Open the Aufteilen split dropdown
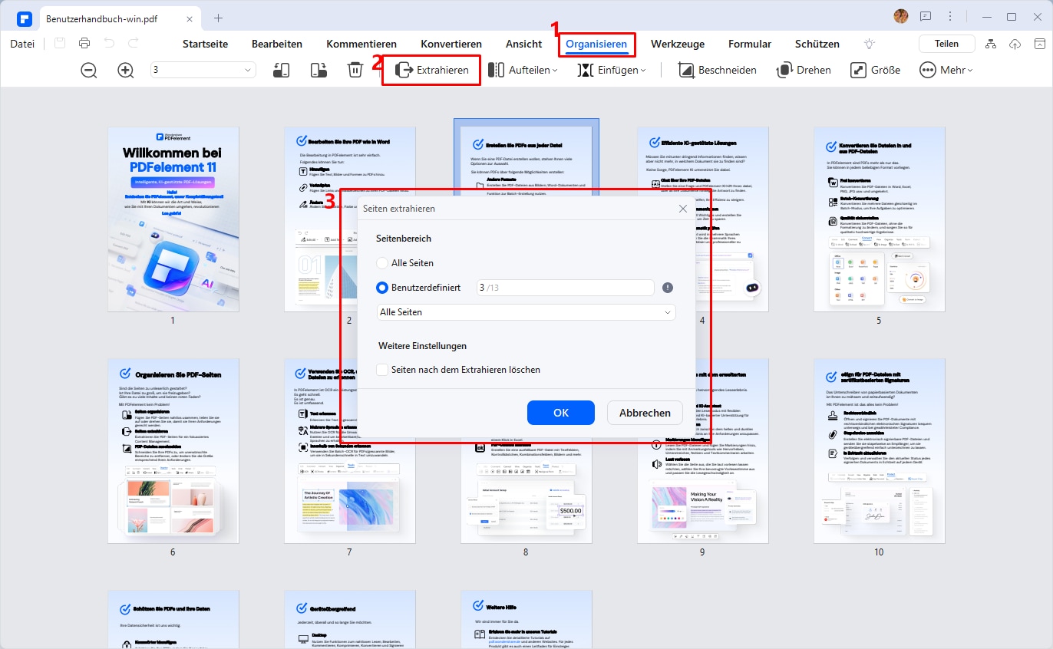The width and height of the screenshot is (1053, 649). pos(523,70)
